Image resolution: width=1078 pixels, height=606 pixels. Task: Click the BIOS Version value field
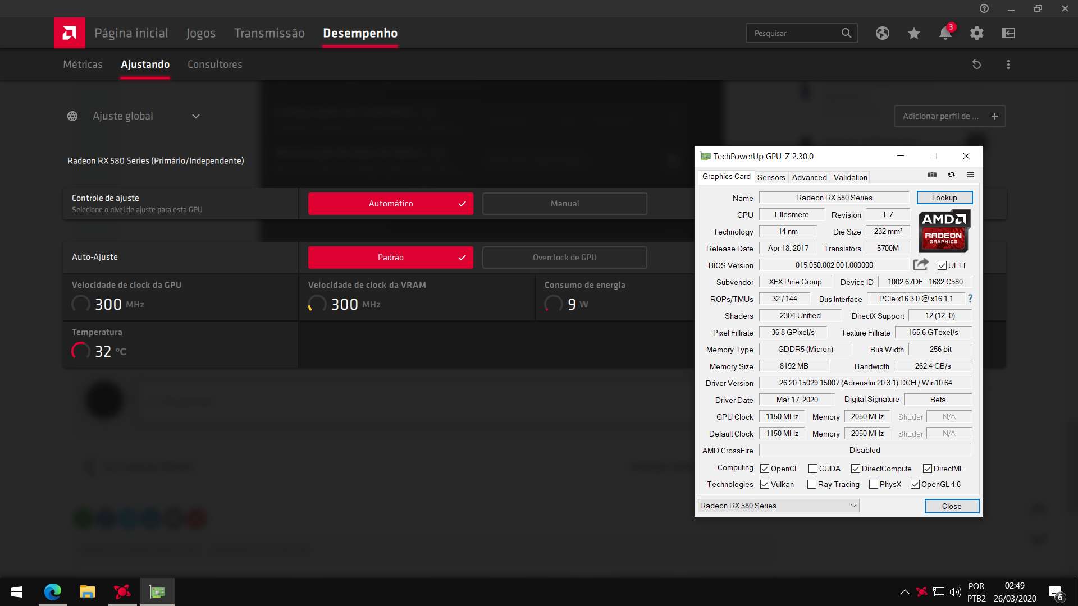pyautogui.click(x=834, y=265)
